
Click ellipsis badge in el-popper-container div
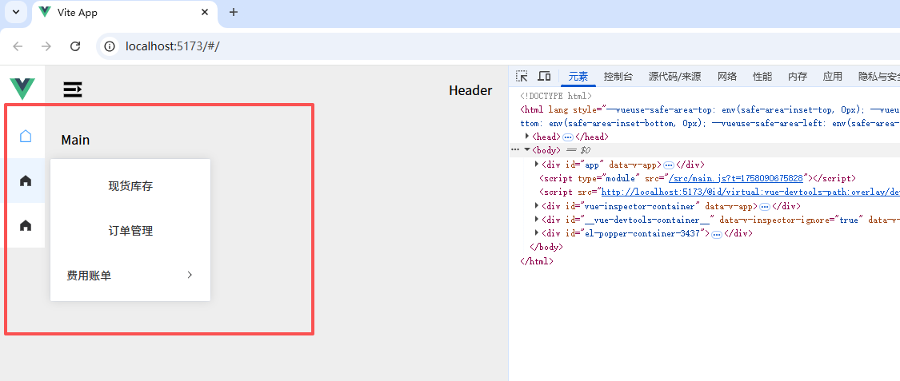(716, 234)
